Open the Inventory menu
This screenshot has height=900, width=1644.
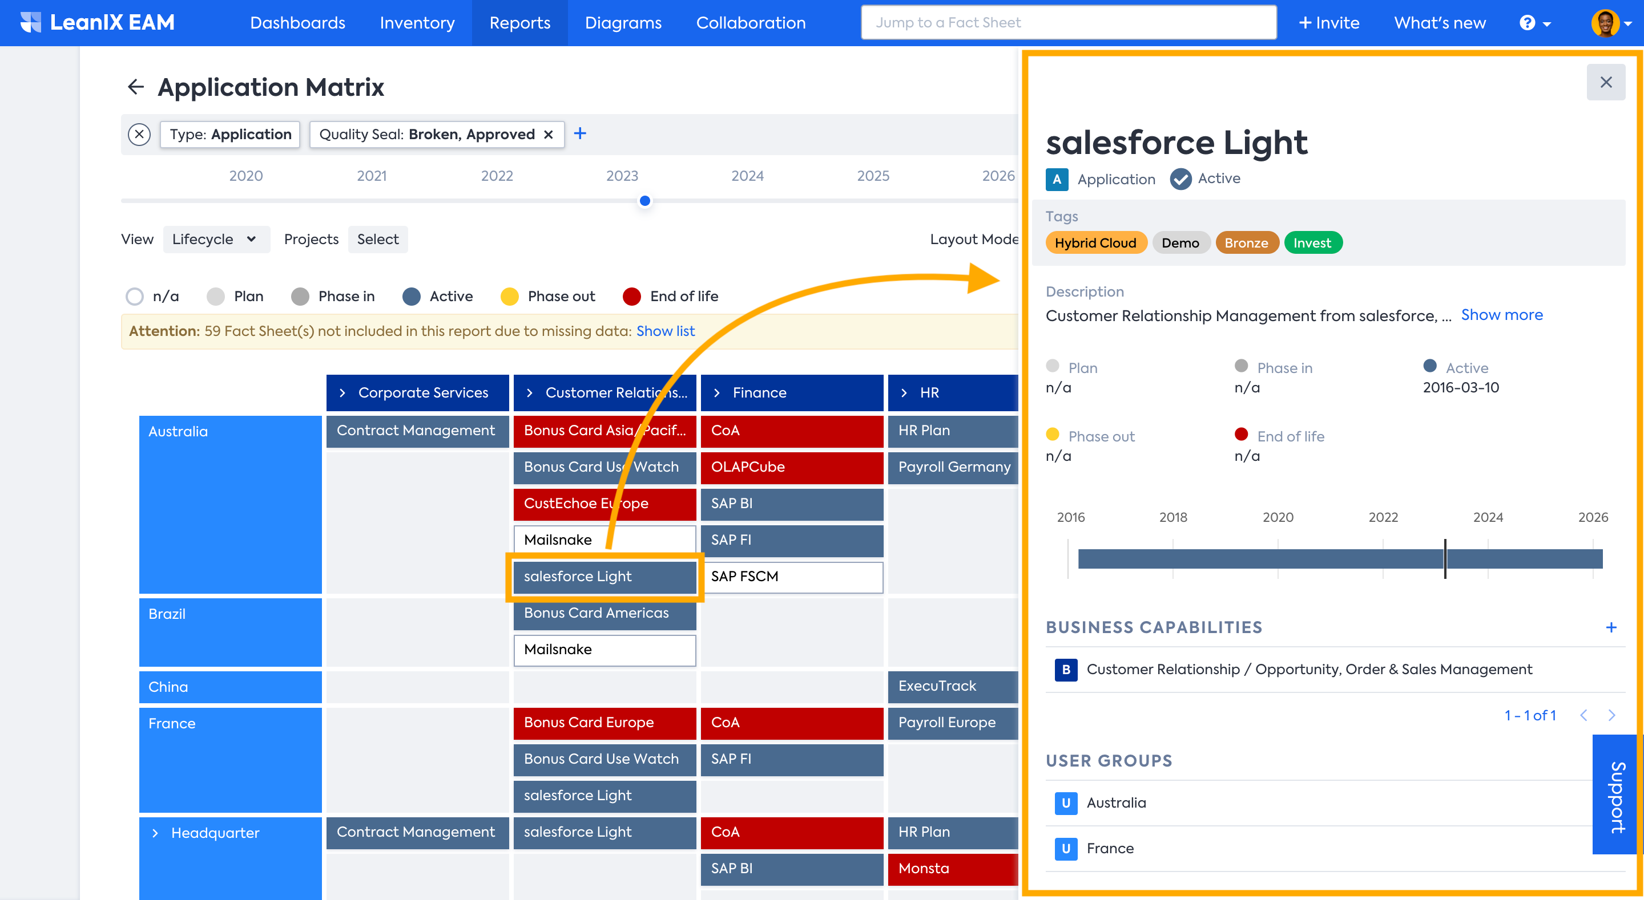tap(417, 23)
